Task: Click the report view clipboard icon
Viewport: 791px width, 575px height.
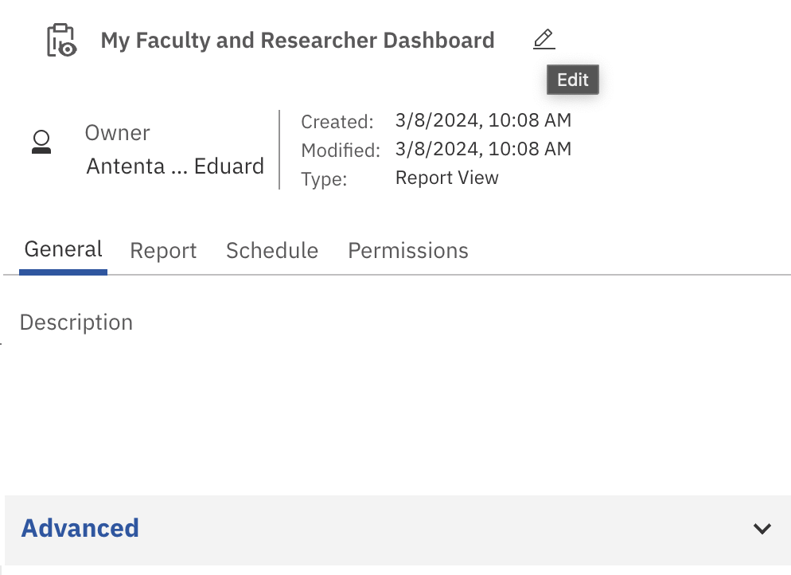Action: pyautogui.click(x=60, y=41)
